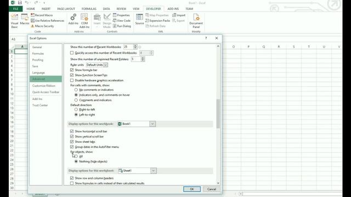Check Disable hardware graphics acceleration

coord(72,80)
